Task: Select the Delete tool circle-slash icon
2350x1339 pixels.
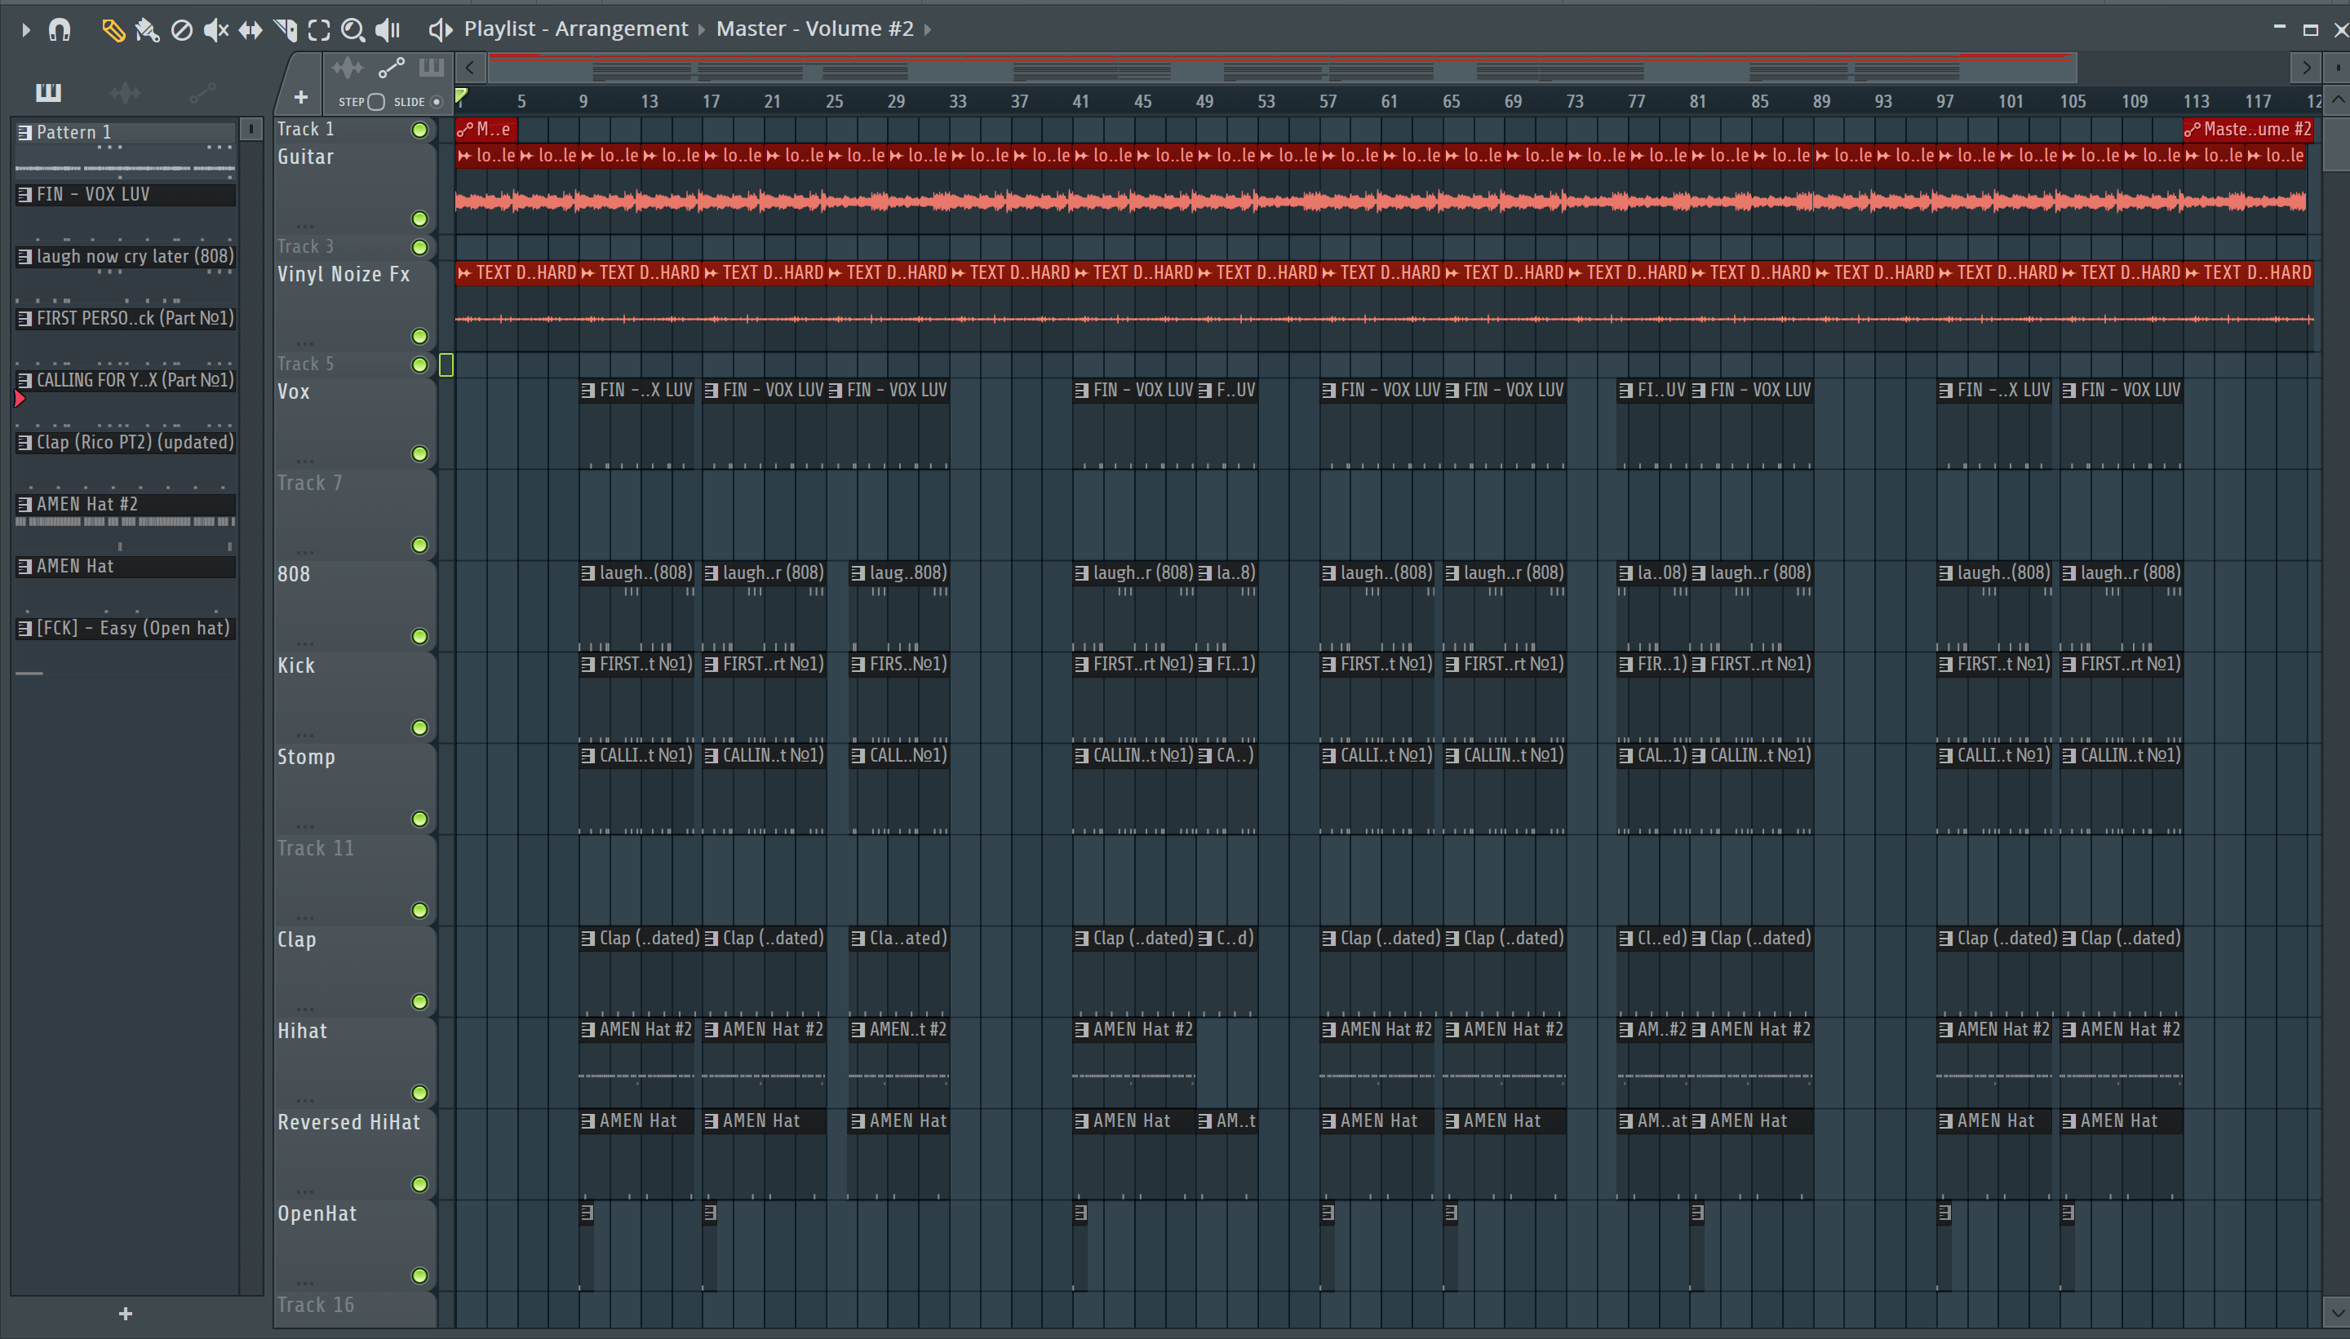Action: [x=182, y=30]
